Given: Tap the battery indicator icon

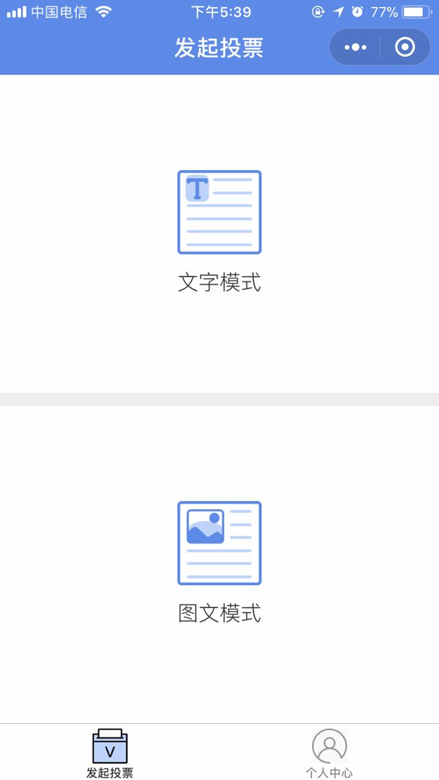Looking at the screenshot, I should tap(417, 12).
